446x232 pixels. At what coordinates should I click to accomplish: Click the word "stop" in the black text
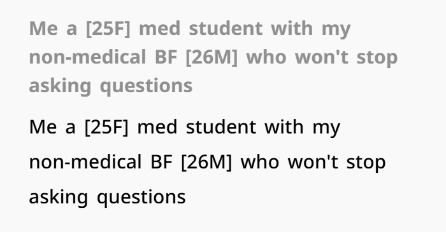coord(366,163)
